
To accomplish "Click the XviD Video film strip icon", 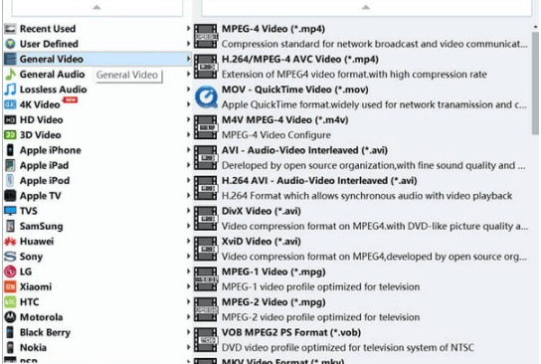I will 206,249.
